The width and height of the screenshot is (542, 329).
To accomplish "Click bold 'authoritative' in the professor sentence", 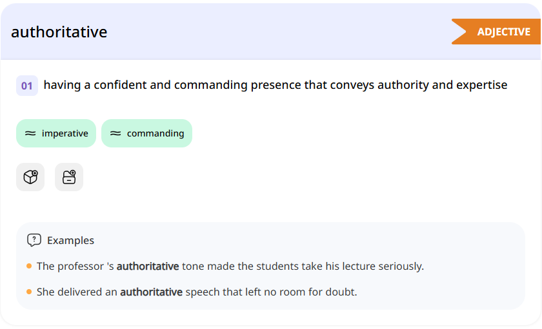I will 147,266.
